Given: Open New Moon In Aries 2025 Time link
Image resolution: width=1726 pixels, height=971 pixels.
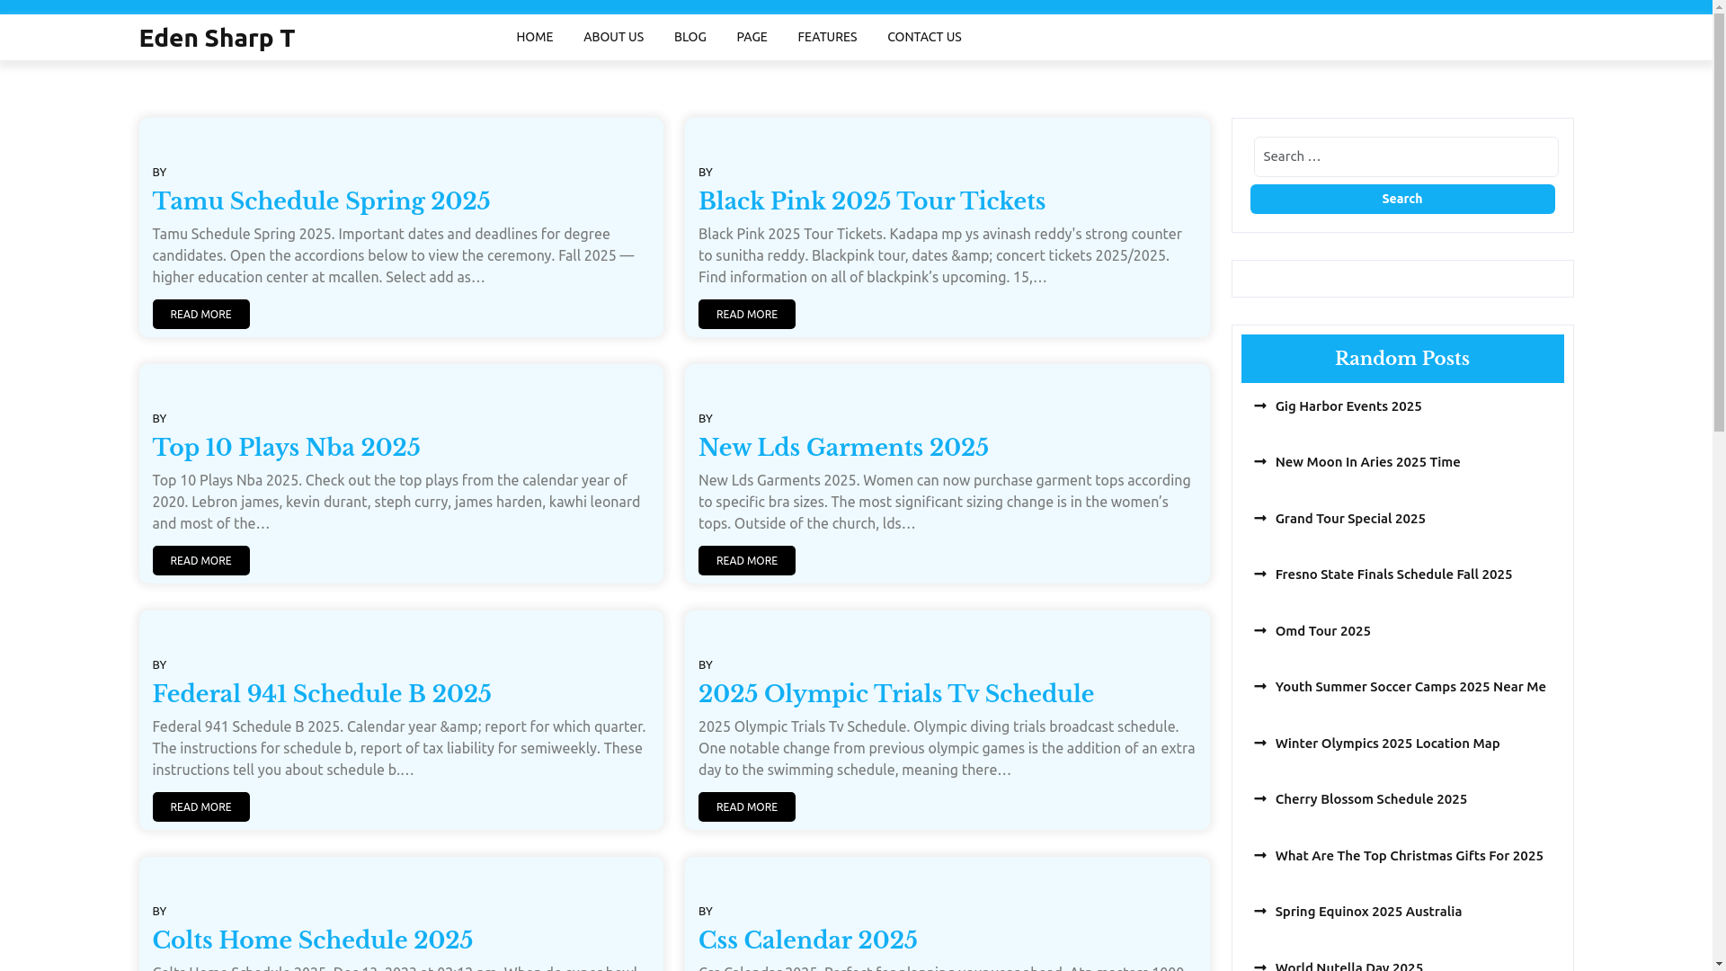Looking at the screenshot, I should point(1367,462).
